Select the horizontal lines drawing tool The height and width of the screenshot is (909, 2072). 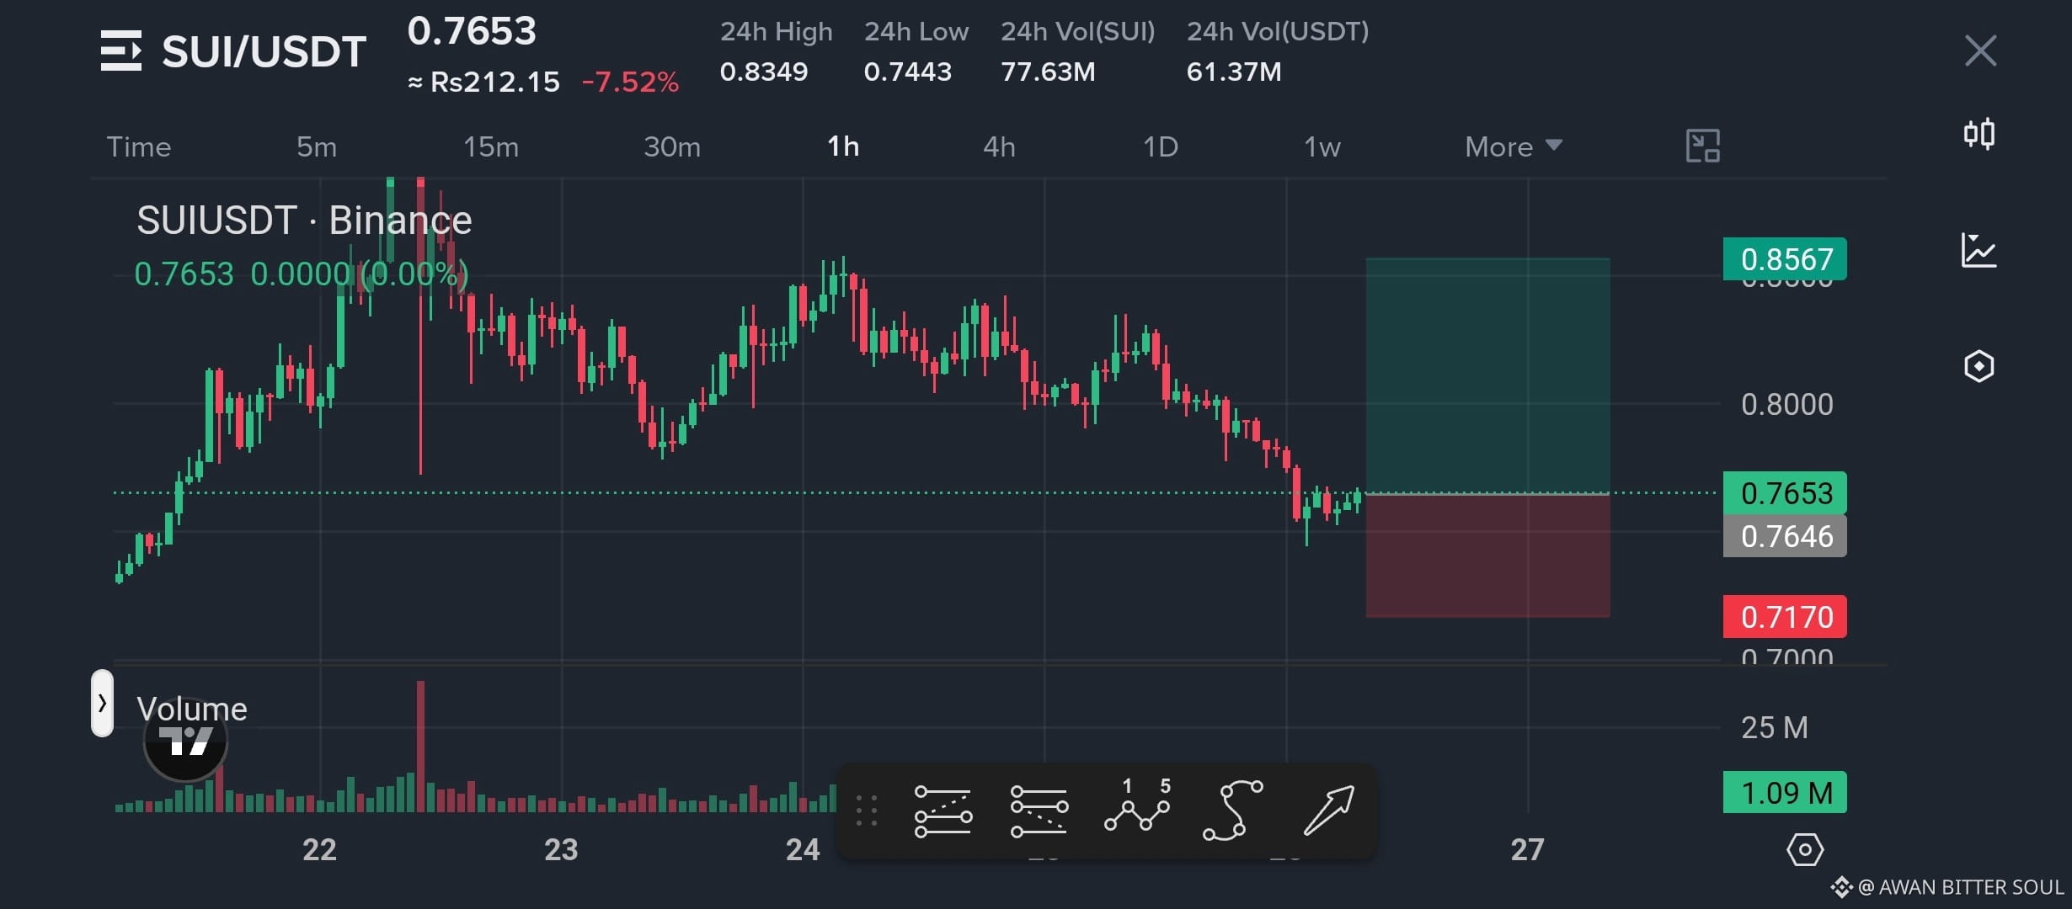tap(1039, 812)
